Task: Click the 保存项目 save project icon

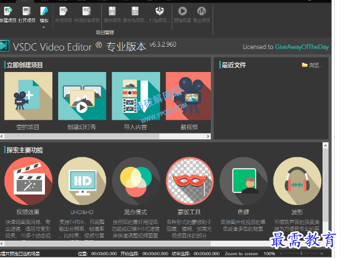Action: tap(112, 12)
